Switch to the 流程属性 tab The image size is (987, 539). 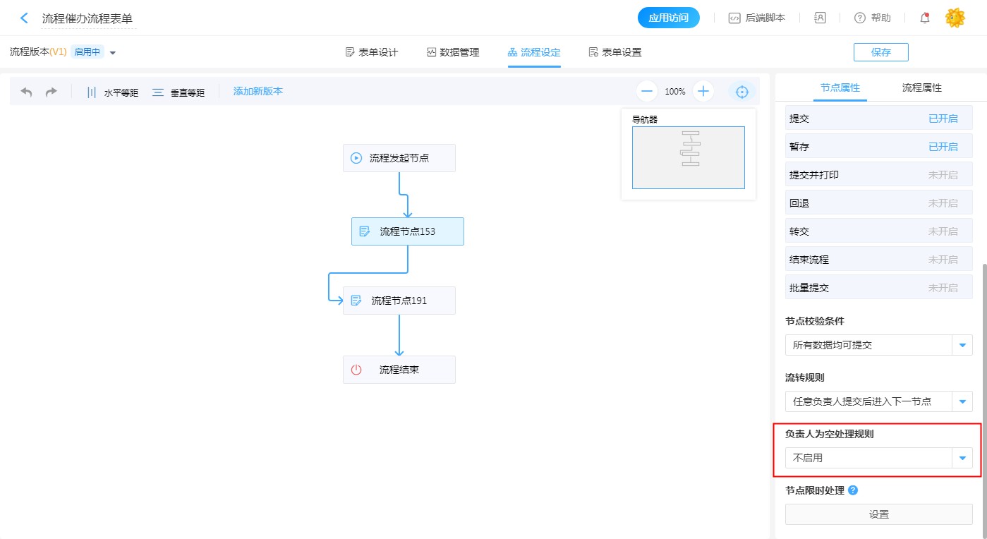pyautogui.click(x=921, y=88)
